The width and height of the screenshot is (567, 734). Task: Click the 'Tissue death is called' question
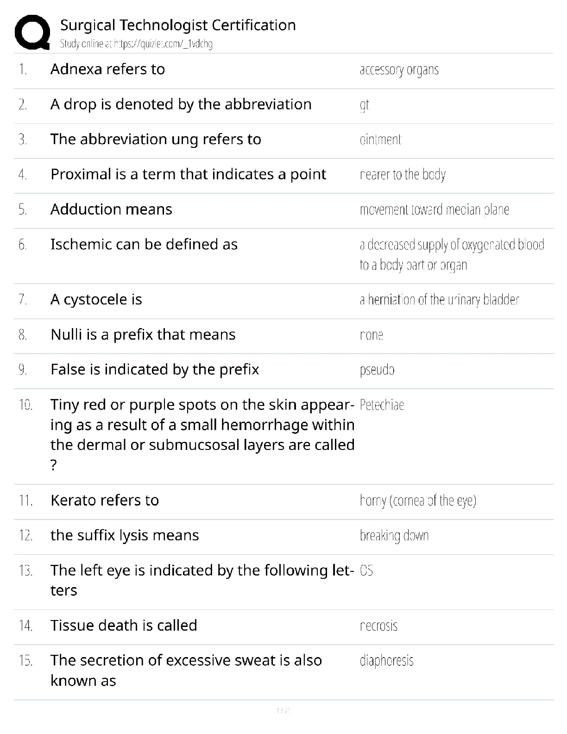124,626
